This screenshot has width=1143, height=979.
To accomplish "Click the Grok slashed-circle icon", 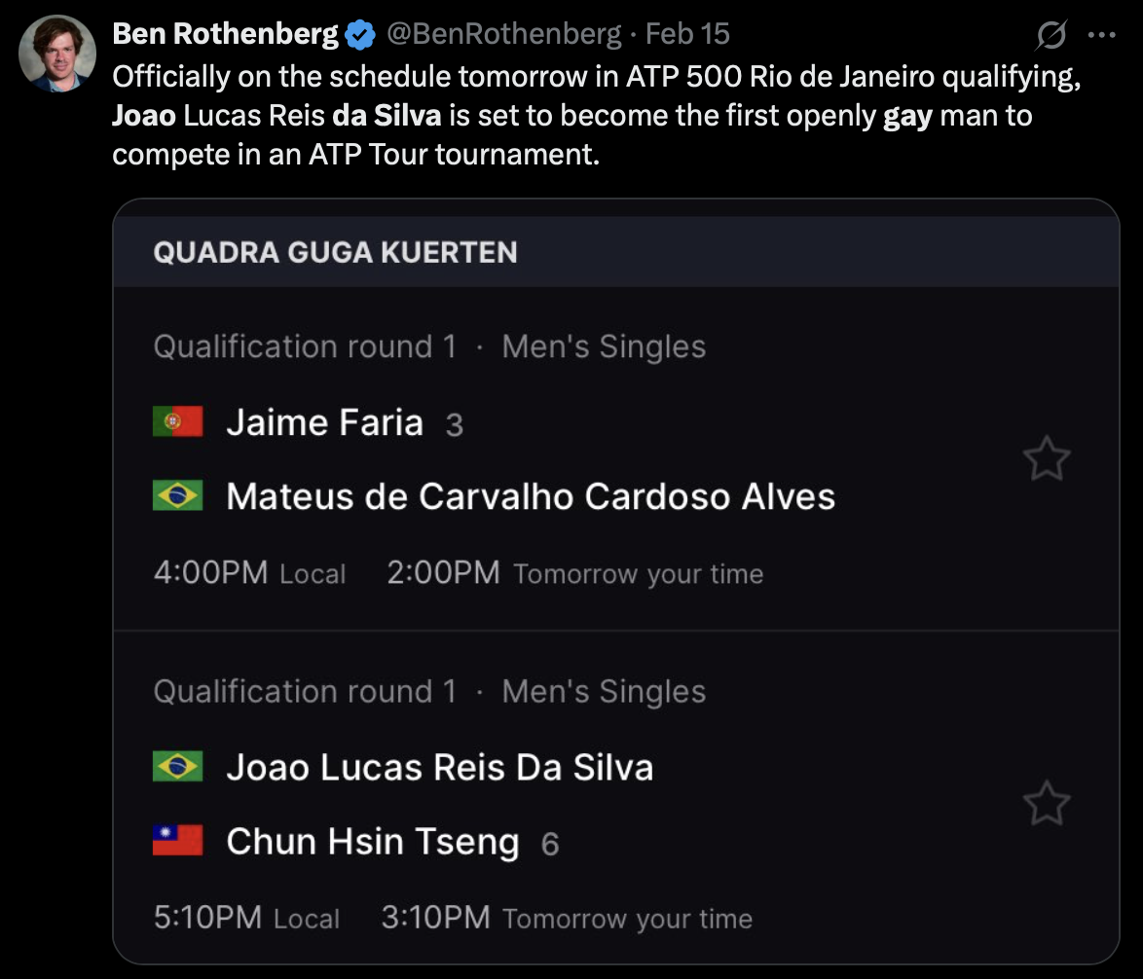I will tap(1051, 35).
